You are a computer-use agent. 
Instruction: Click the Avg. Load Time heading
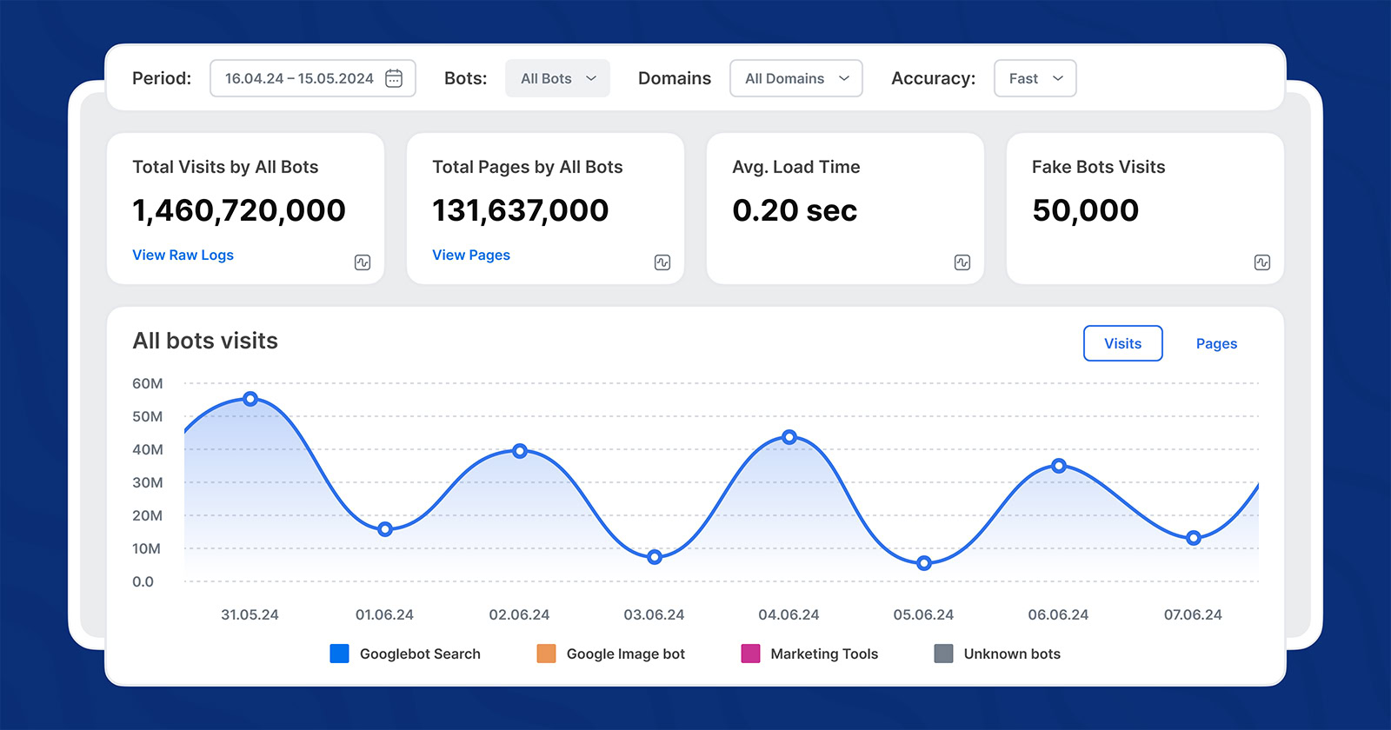[796, 167]
